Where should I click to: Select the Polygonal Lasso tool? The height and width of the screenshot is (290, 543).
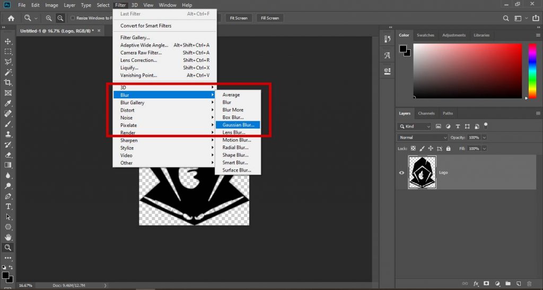click(7, 62)
